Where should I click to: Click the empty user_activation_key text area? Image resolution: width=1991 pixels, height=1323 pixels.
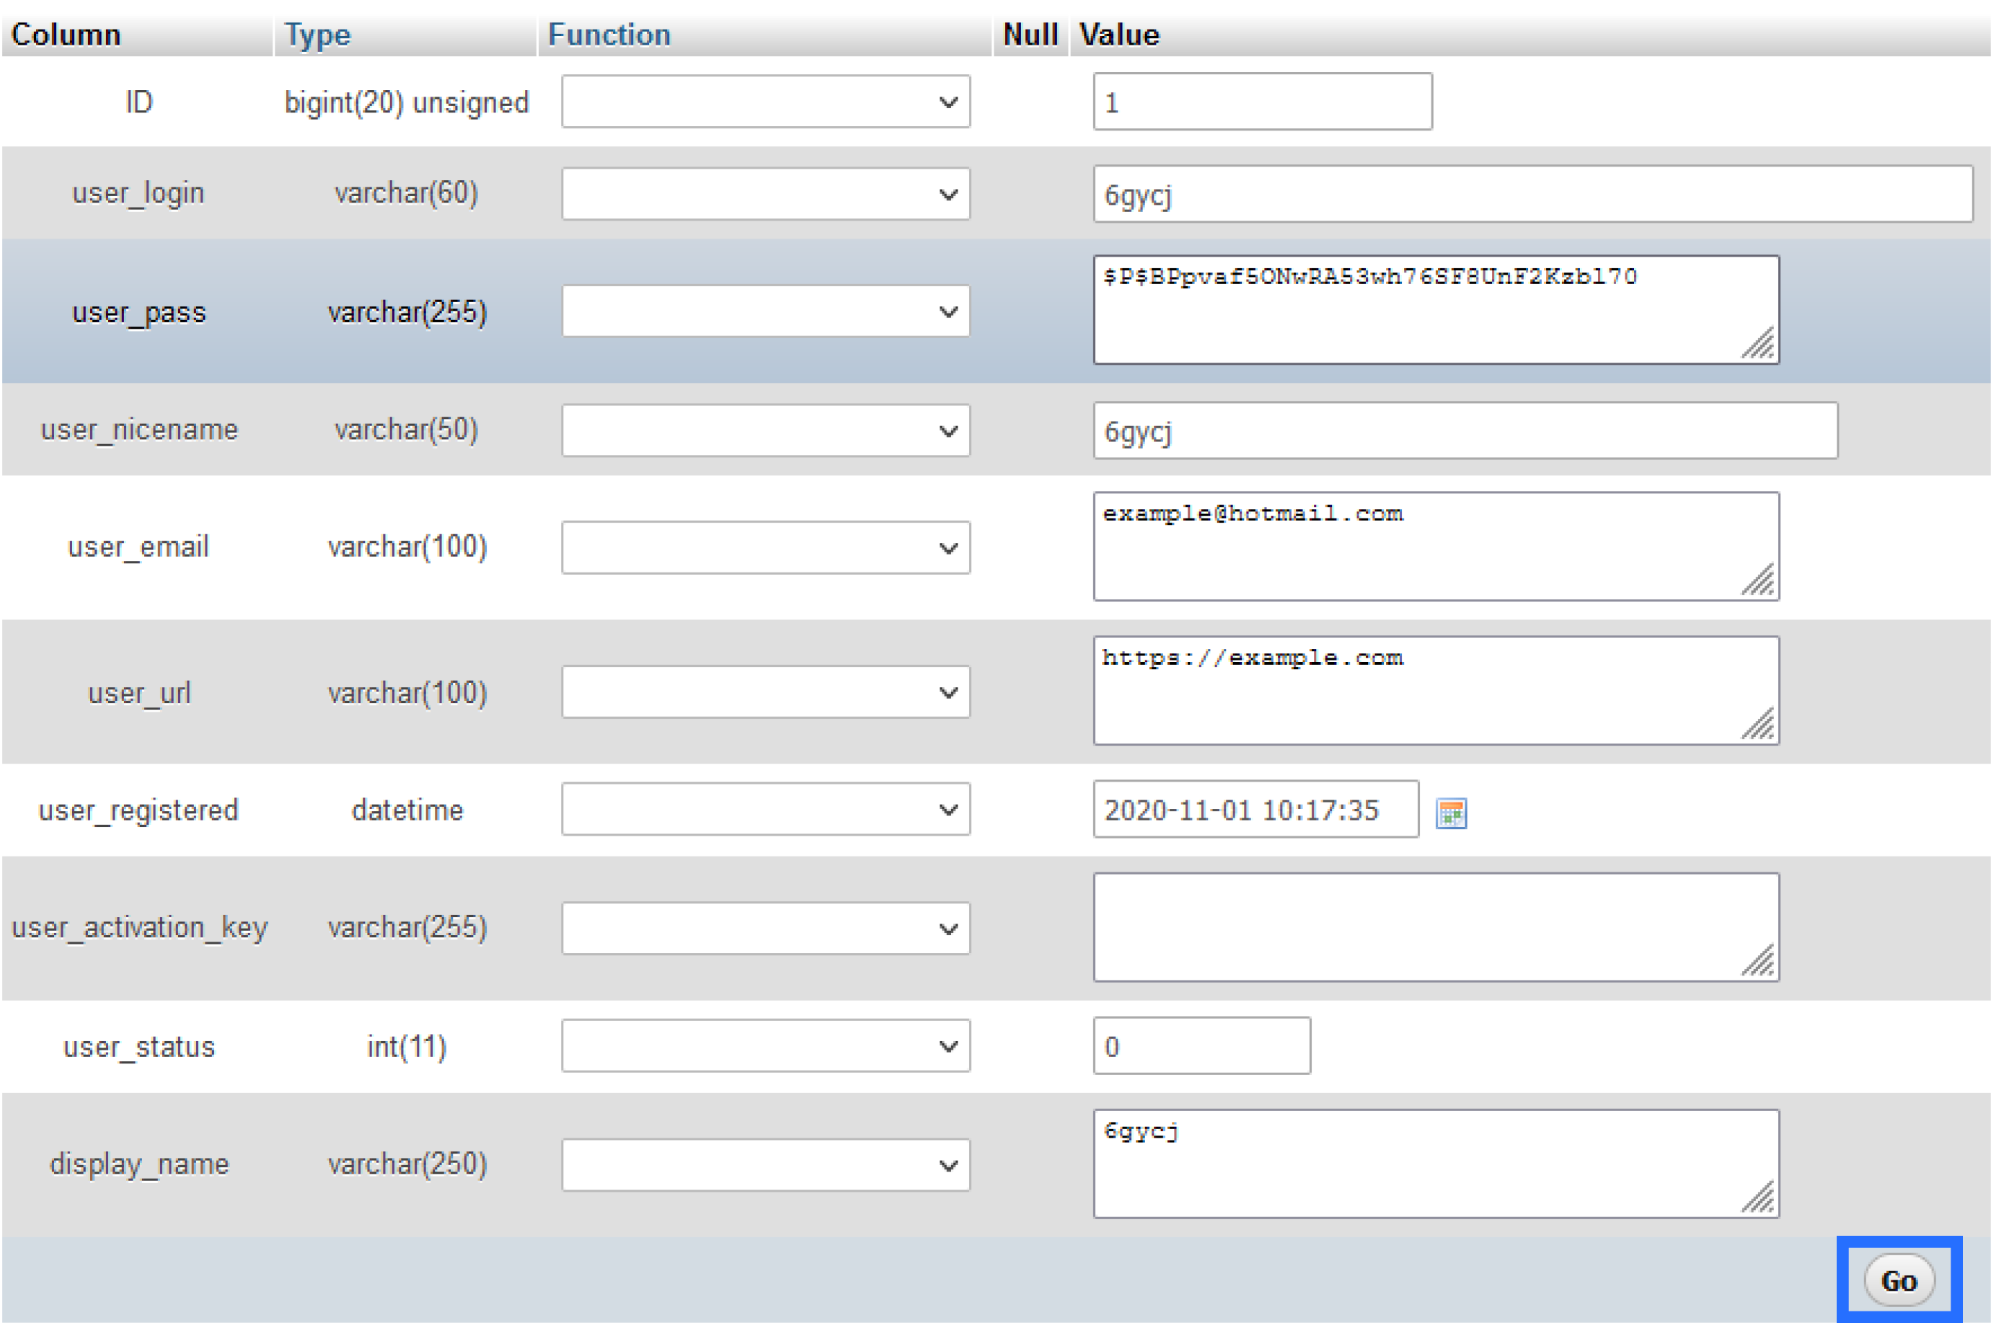1434,926
